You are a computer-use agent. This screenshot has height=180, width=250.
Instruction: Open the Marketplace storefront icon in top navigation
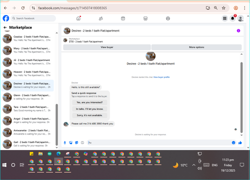pos(145,18)
